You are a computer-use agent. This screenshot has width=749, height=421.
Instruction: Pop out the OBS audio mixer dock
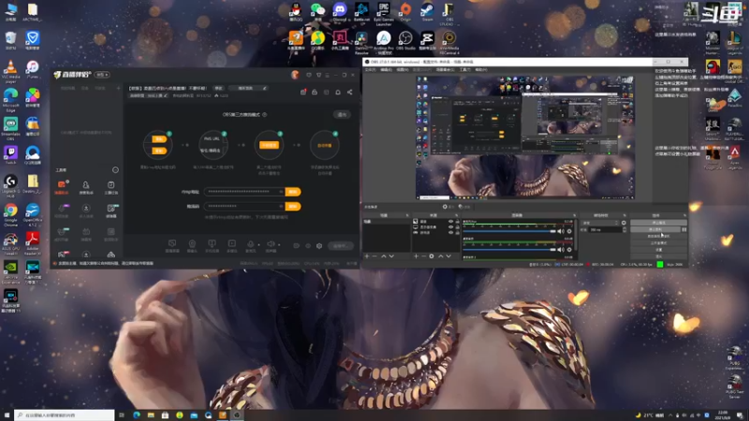tap(575, 215)
